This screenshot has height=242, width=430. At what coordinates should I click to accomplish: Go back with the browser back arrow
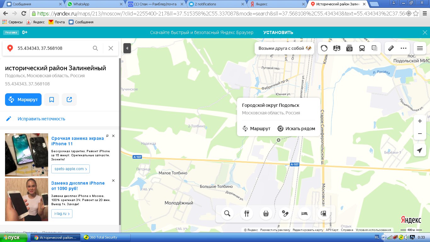click(x=5, y=14)
